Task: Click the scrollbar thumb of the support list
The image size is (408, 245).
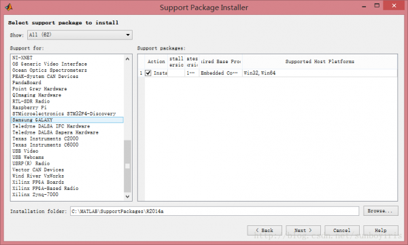Action: [127, 166]
